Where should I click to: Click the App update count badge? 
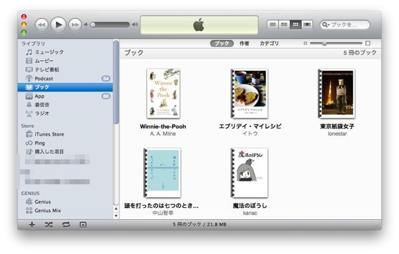click(106, 96)
